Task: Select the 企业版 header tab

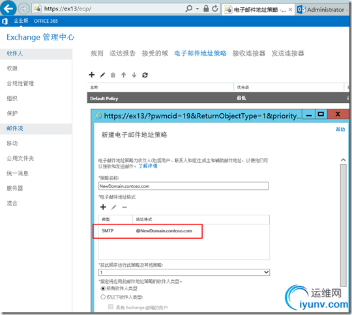Action: (x=21, y=21)
